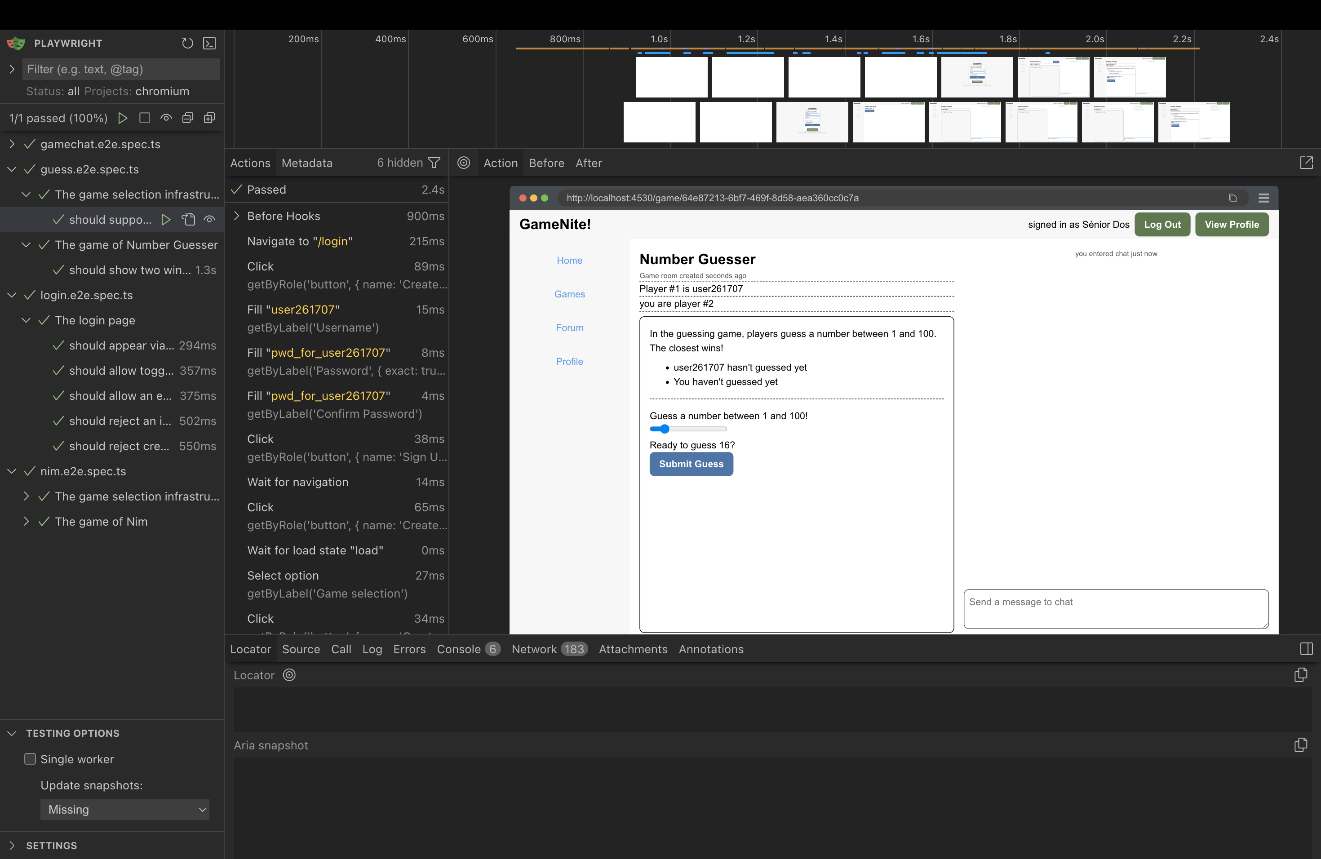Toggle watch mode eye on the selected test

point(209,219)
